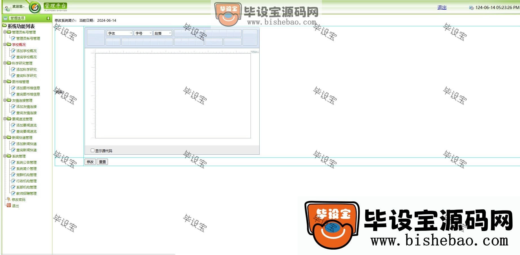Click the 修改密码 text link
Image resolution: width=520 pixels, height=255 pixels.
[19, 200]
